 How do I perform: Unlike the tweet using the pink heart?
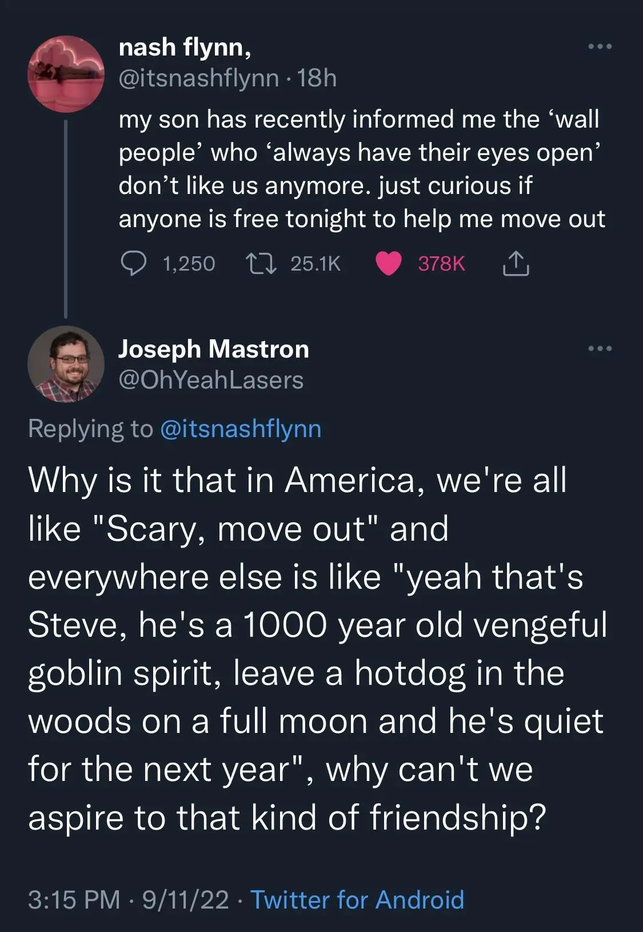pyautogui.click(x=389, y=264)
